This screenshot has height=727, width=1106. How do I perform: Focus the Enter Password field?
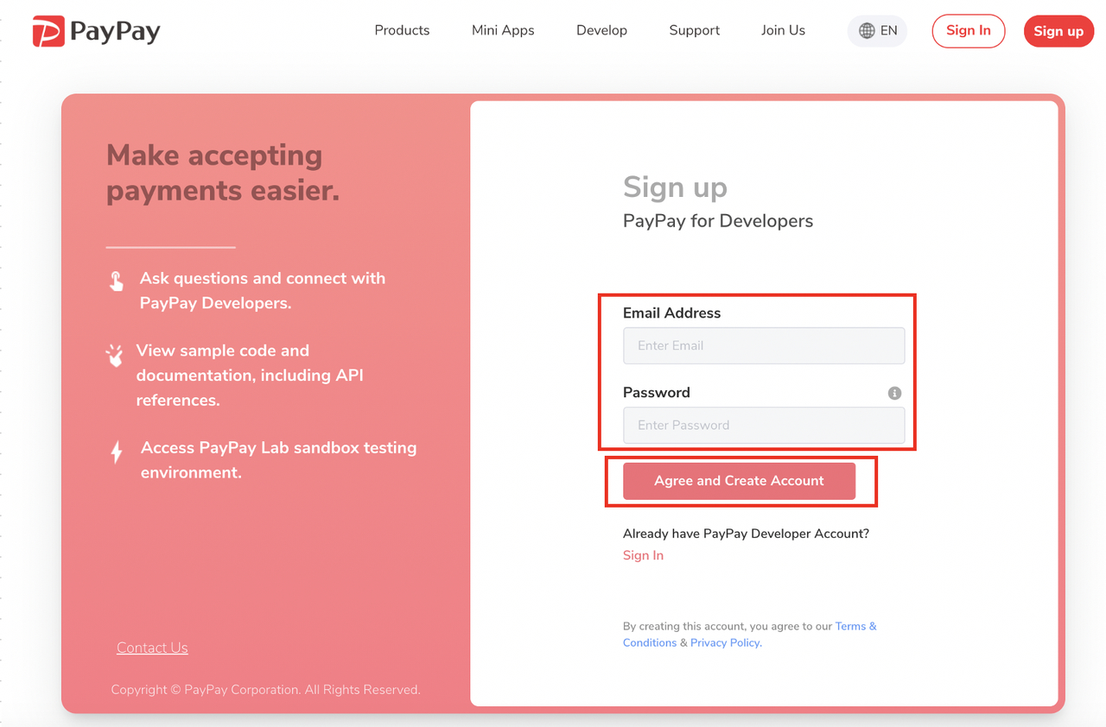pos(764,425)
